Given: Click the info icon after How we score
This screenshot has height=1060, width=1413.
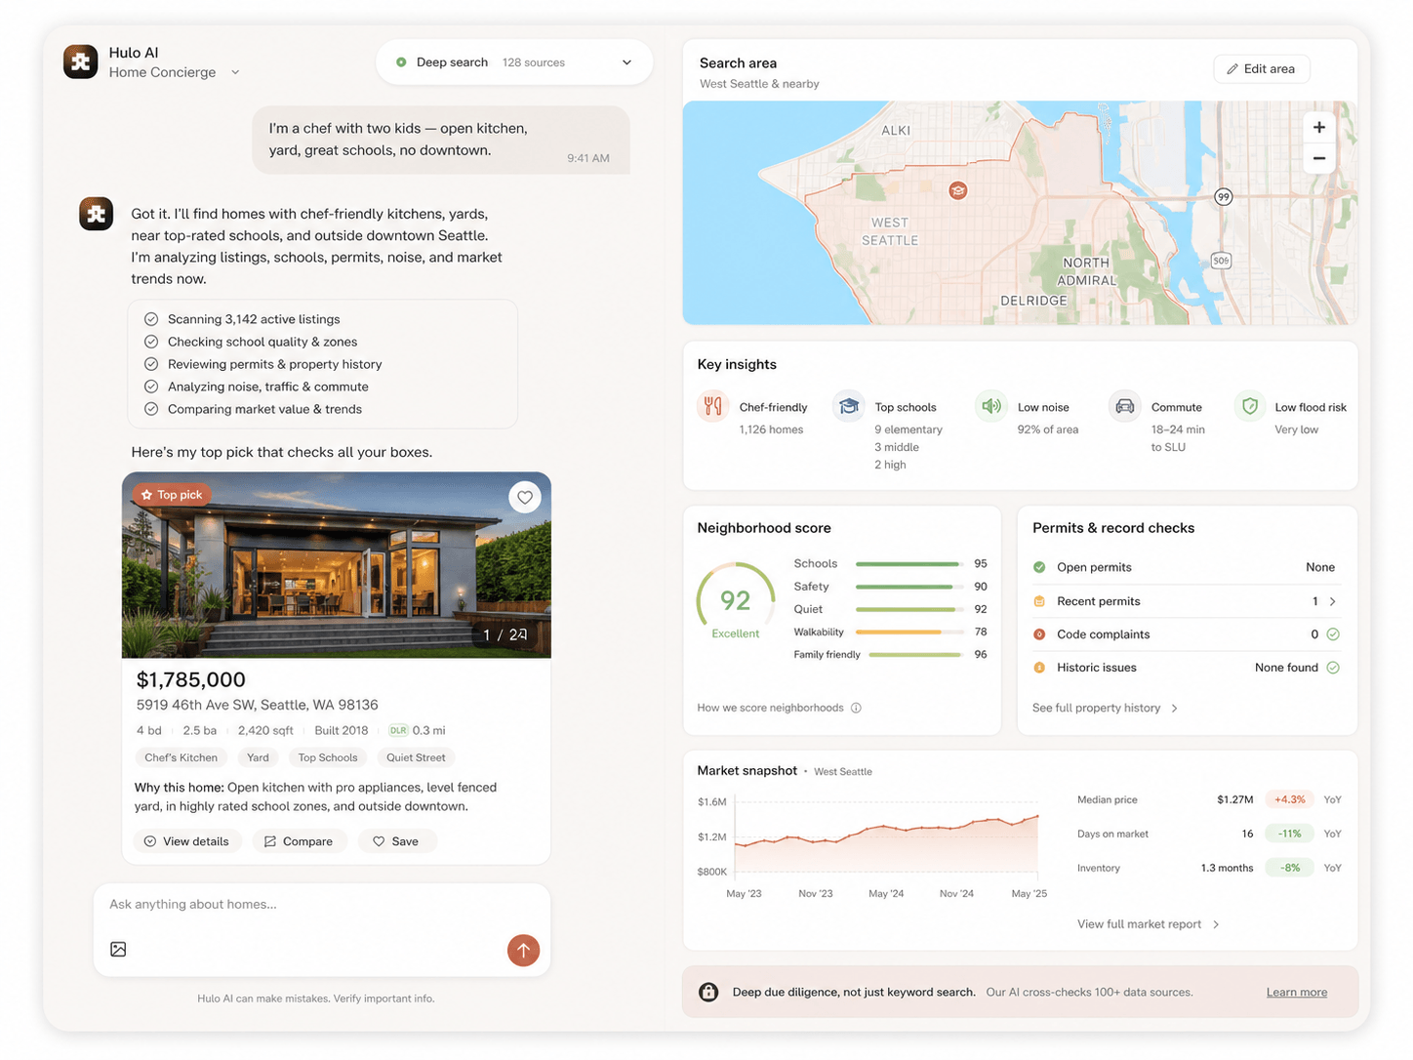Looking at the screenshot, I should point(856,709).
